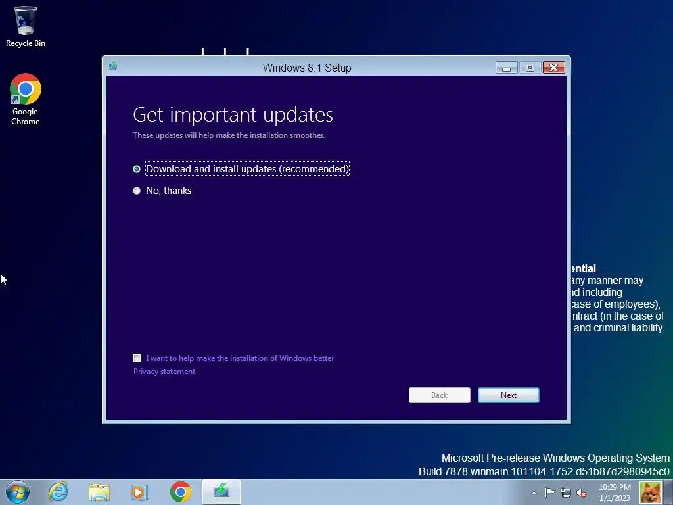Click the Next button
The image size is (673, 505).
509,395
